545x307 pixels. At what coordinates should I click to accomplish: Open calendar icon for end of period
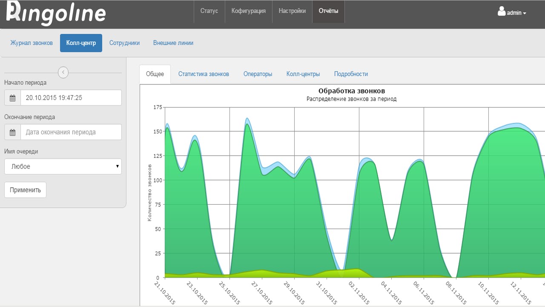(x=13, y=132)
